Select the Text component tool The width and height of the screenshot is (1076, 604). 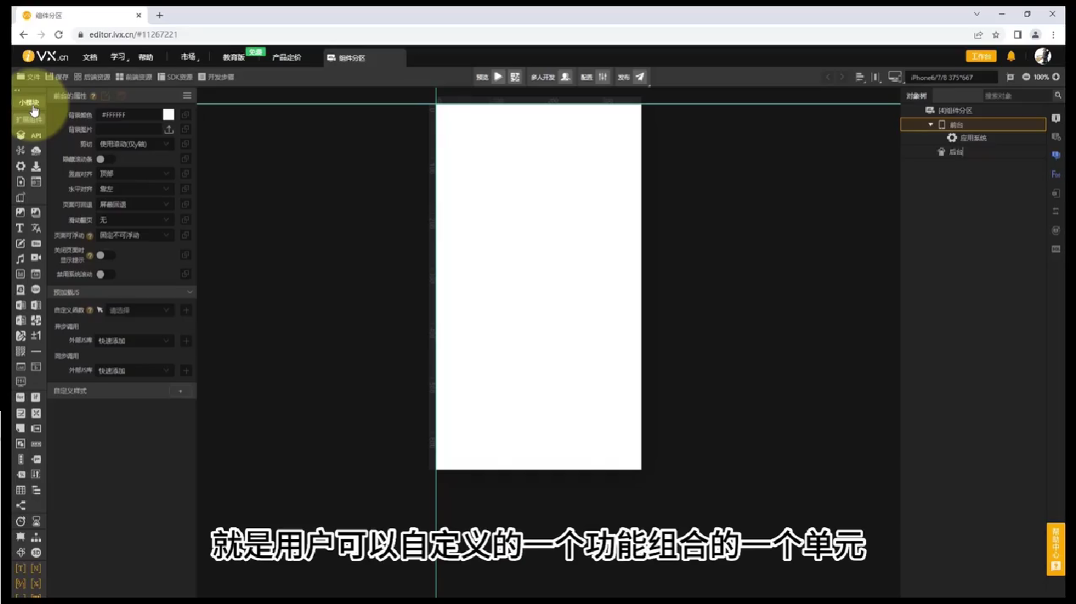pyautogui.click(x=20, y=228)
